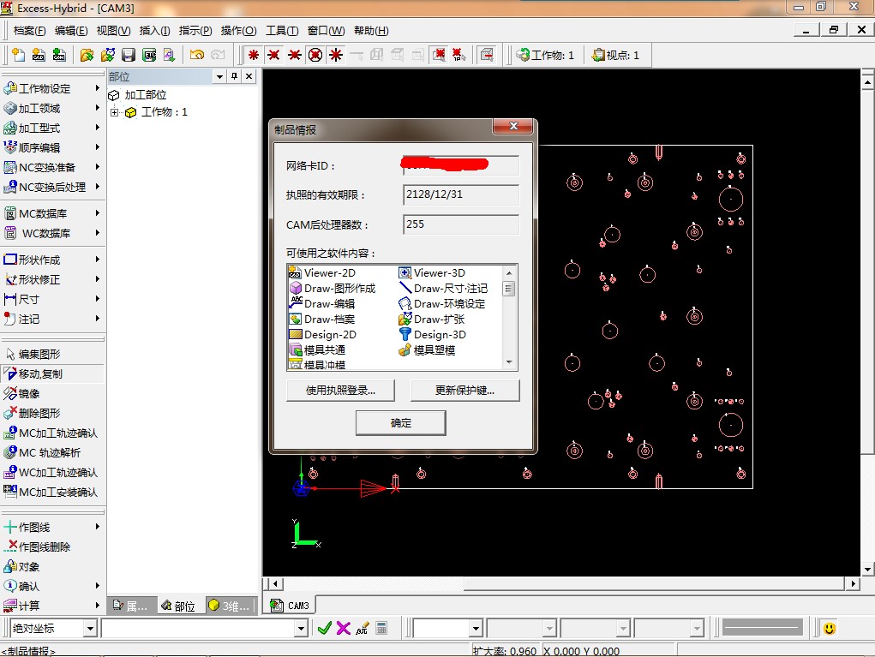This screenshot has width=875, height=657.
Task: Click software list scrollbar down arrow
Action: pyautogui.click(x=509, y=362)
